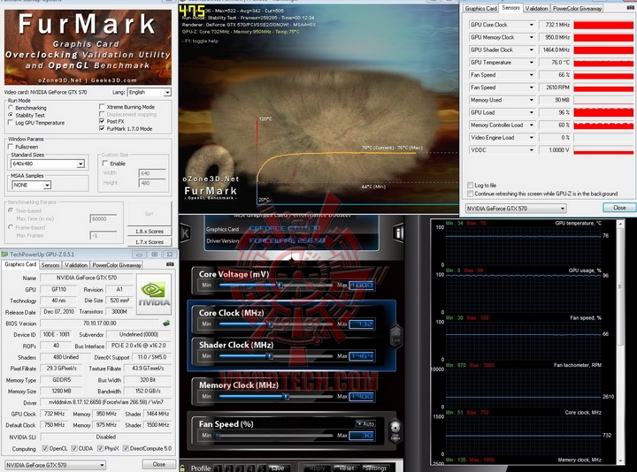Select profile slot 3 in Afterburner
The height and width of the screenshot is (472, 637).
[241, 468]
